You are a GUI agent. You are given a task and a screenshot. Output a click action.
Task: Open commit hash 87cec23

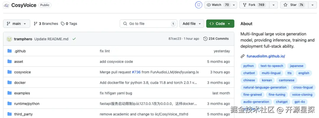pyautogui.click(x=175, y=39)
